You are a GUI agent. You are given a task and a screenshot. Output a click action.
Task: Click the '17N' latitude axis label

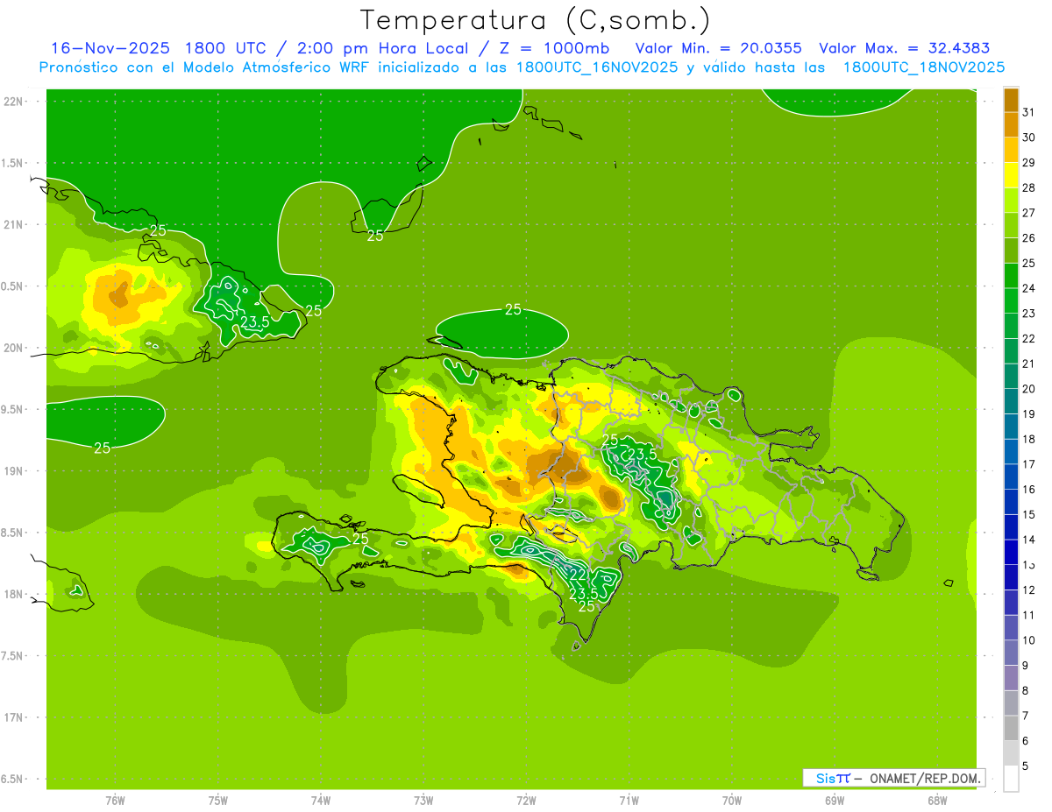coord(13,717)
